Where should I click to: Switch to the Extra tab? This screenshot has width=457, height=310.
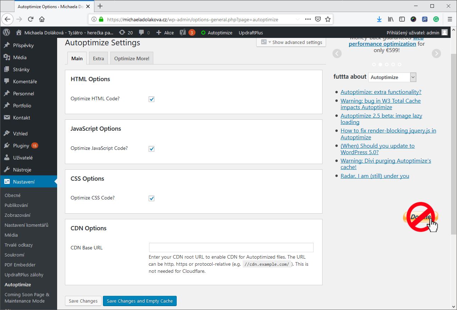tap(98, 58)
